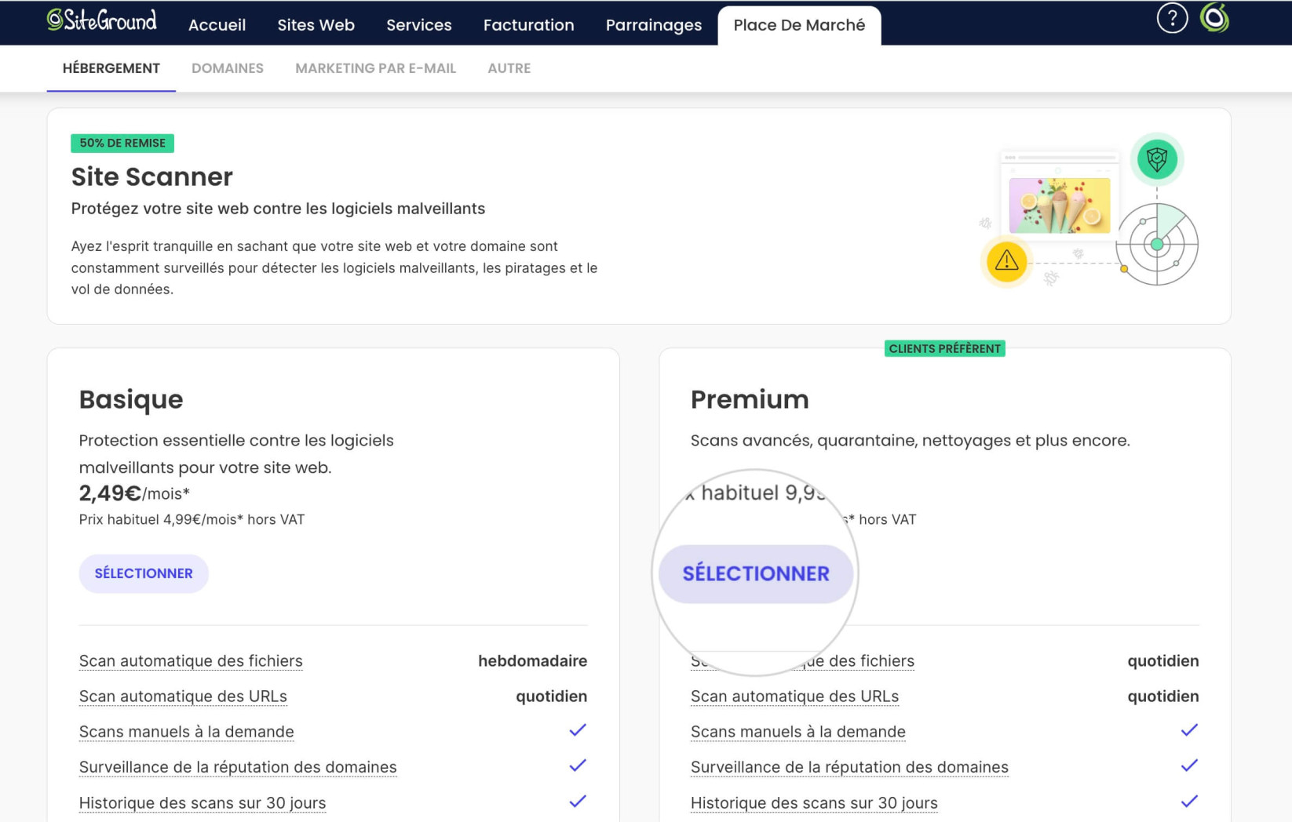Click Premium 'Surveillance de la réputation des domaines'

pos(849,766)
